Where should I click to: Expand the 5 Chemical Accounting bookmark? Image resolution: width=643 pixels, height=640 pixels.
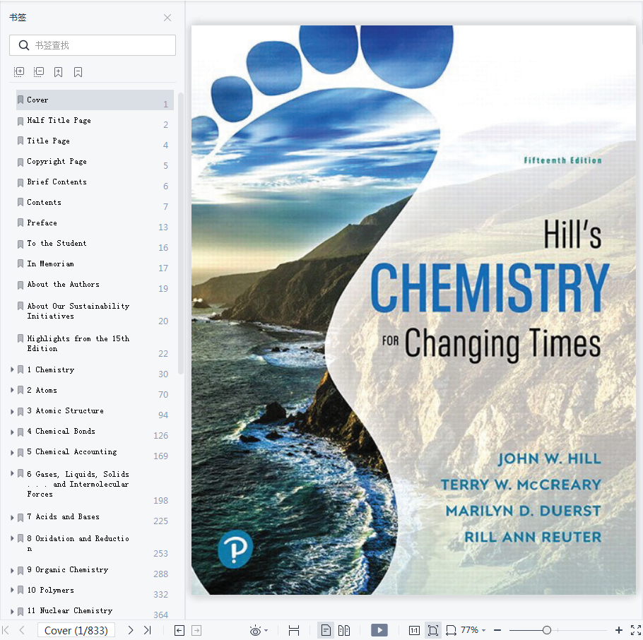pos(12,452)
